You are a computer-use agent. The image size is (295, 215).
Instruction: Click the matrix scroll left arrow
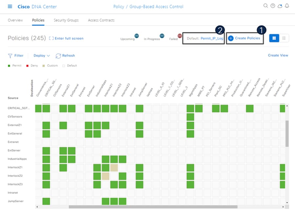tap(37, 207)
